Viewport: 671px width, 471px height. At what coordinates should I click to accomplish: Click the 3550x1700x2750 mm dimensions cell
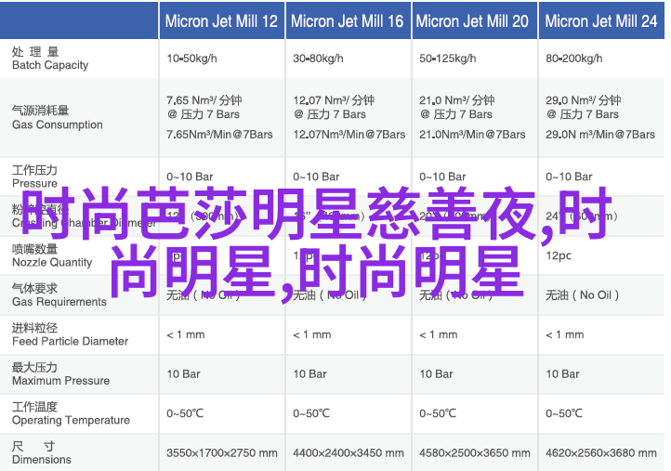[222, 452]
